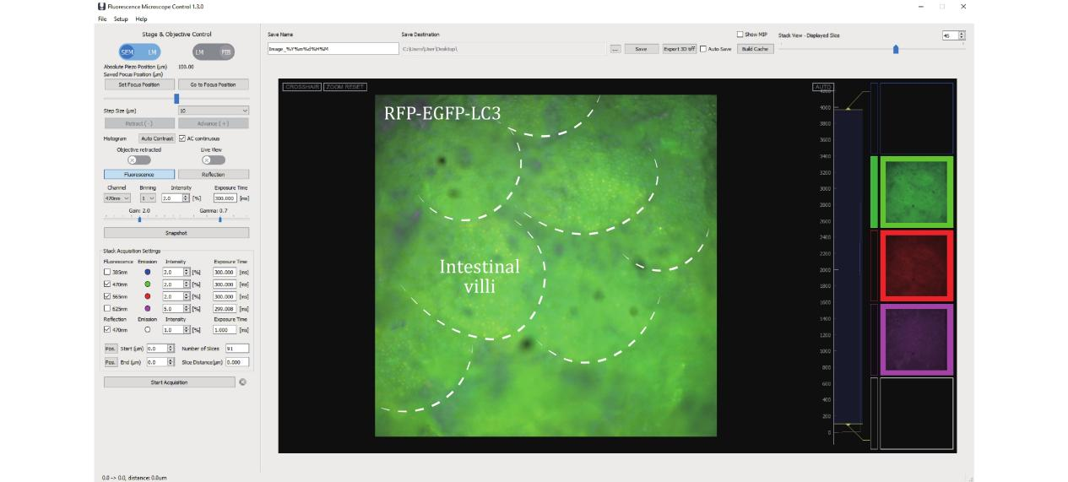Open the File menu
Image resolution: width=1068 pixels, height=482 pixels.
pyautogui.click(x=102, y=19)
